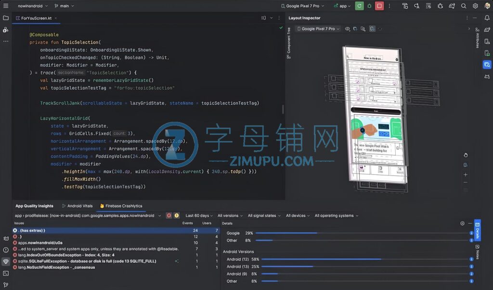493x290 pixels.
Task: Close the ForYouScreen.kt tab
Action: pos(56,18)
